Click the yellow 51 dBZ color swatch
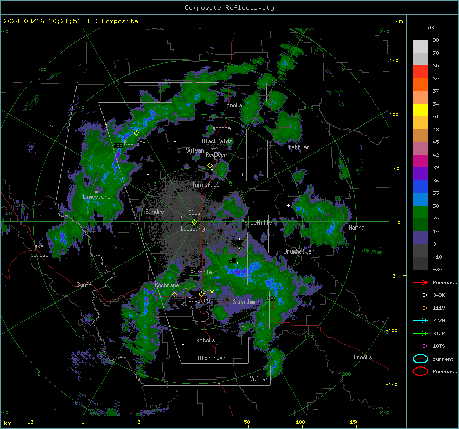459x429 pixels. click(420, 110)
